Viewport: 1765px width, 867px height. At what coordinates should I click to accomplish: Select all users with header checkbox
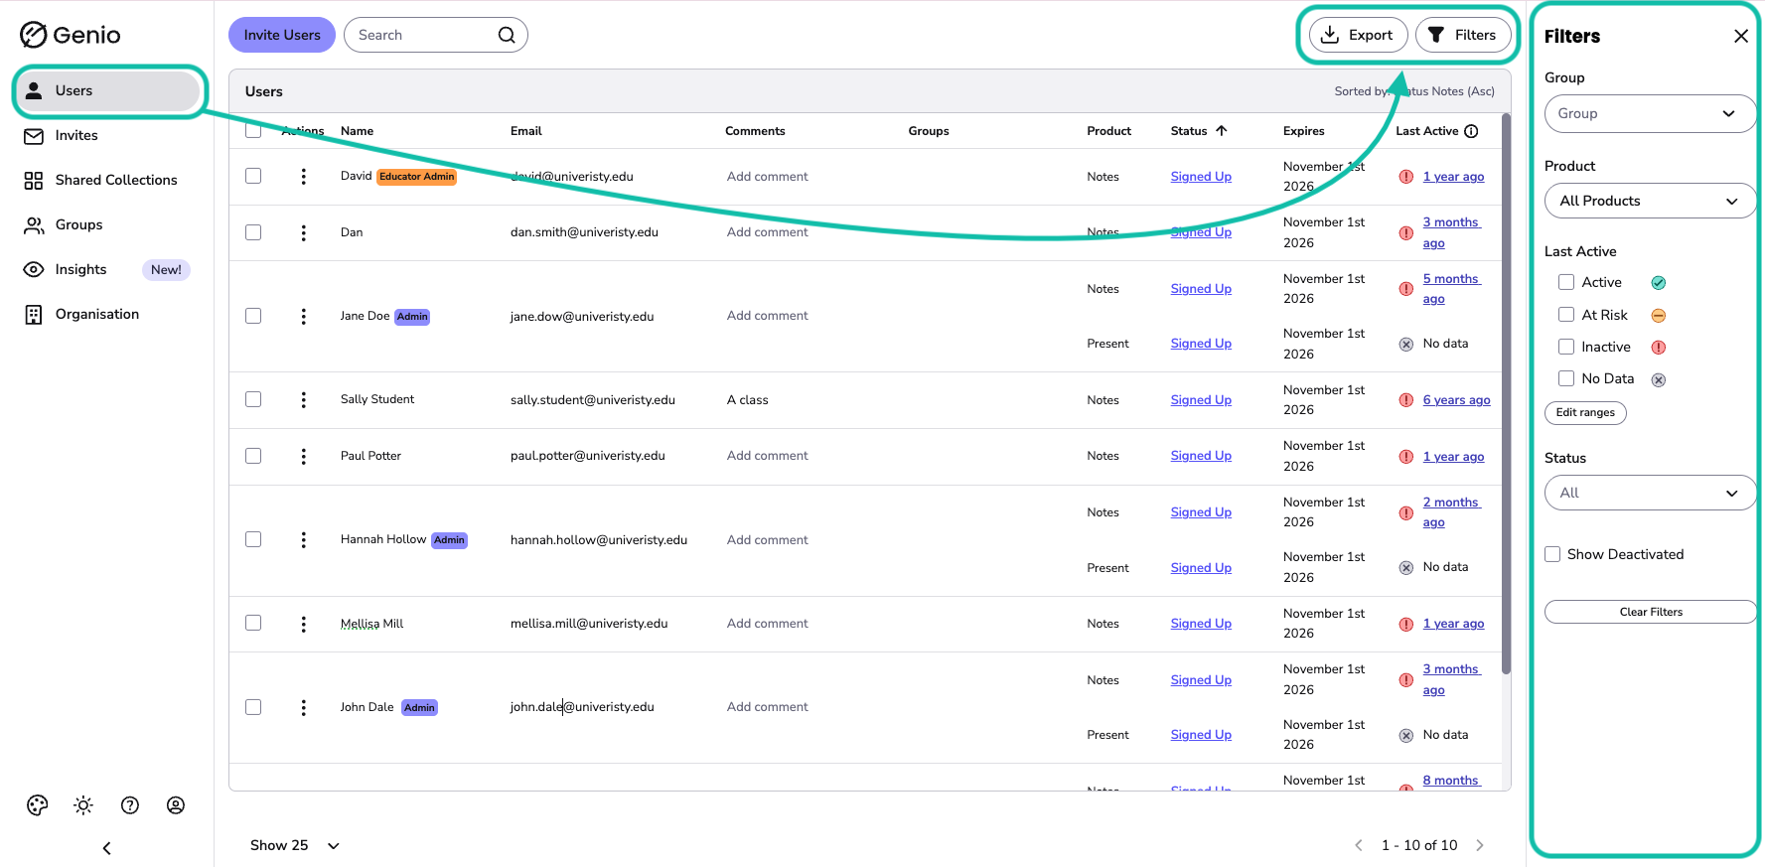click(x=253, y=130)
